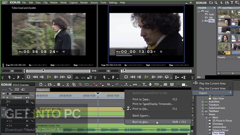This screenshot has width=240, height=135.
Task: Open the vectorscope color wheel icon
Action: (178, 85)
